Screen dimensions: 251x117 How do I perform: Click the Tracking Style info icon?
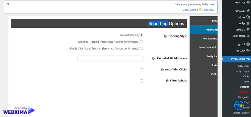coord(165,36)
